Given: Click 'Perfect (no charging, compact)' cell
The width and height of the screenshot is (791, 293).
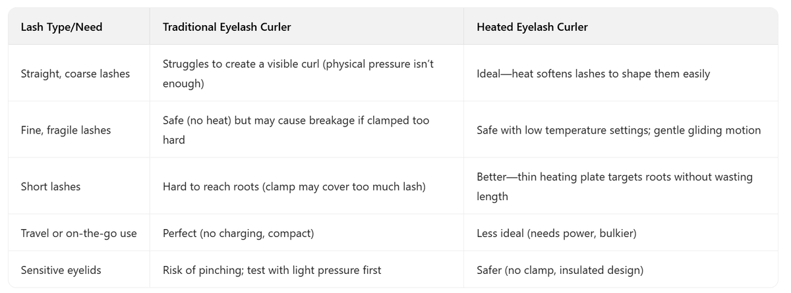Looking at the screenshot, I should point(238,233).
